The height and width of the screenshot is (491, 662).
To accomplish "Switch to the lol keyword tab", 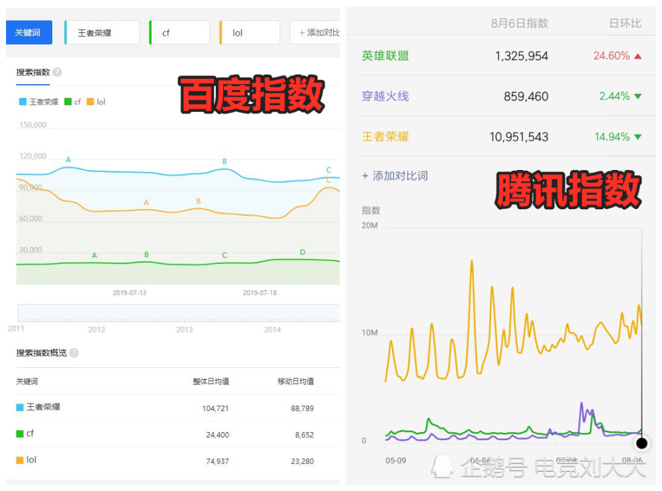I will [249, 32].
